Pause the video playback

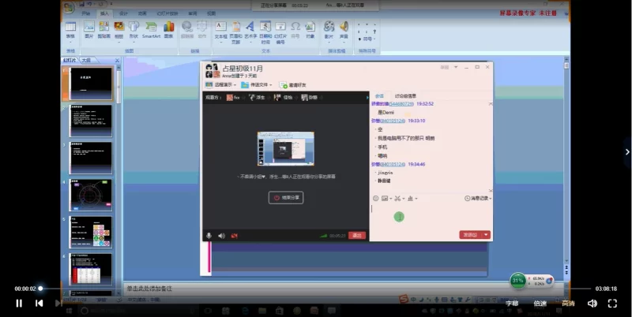point(19,303)
